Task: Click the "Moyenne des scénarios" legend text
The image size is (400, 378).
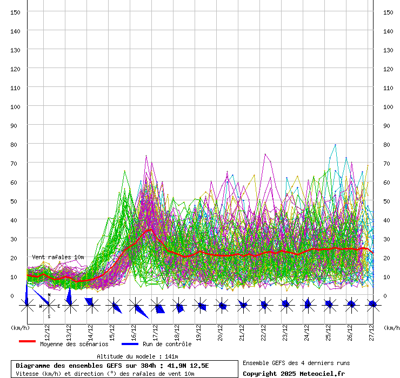Action: click(x=74, y=344)
